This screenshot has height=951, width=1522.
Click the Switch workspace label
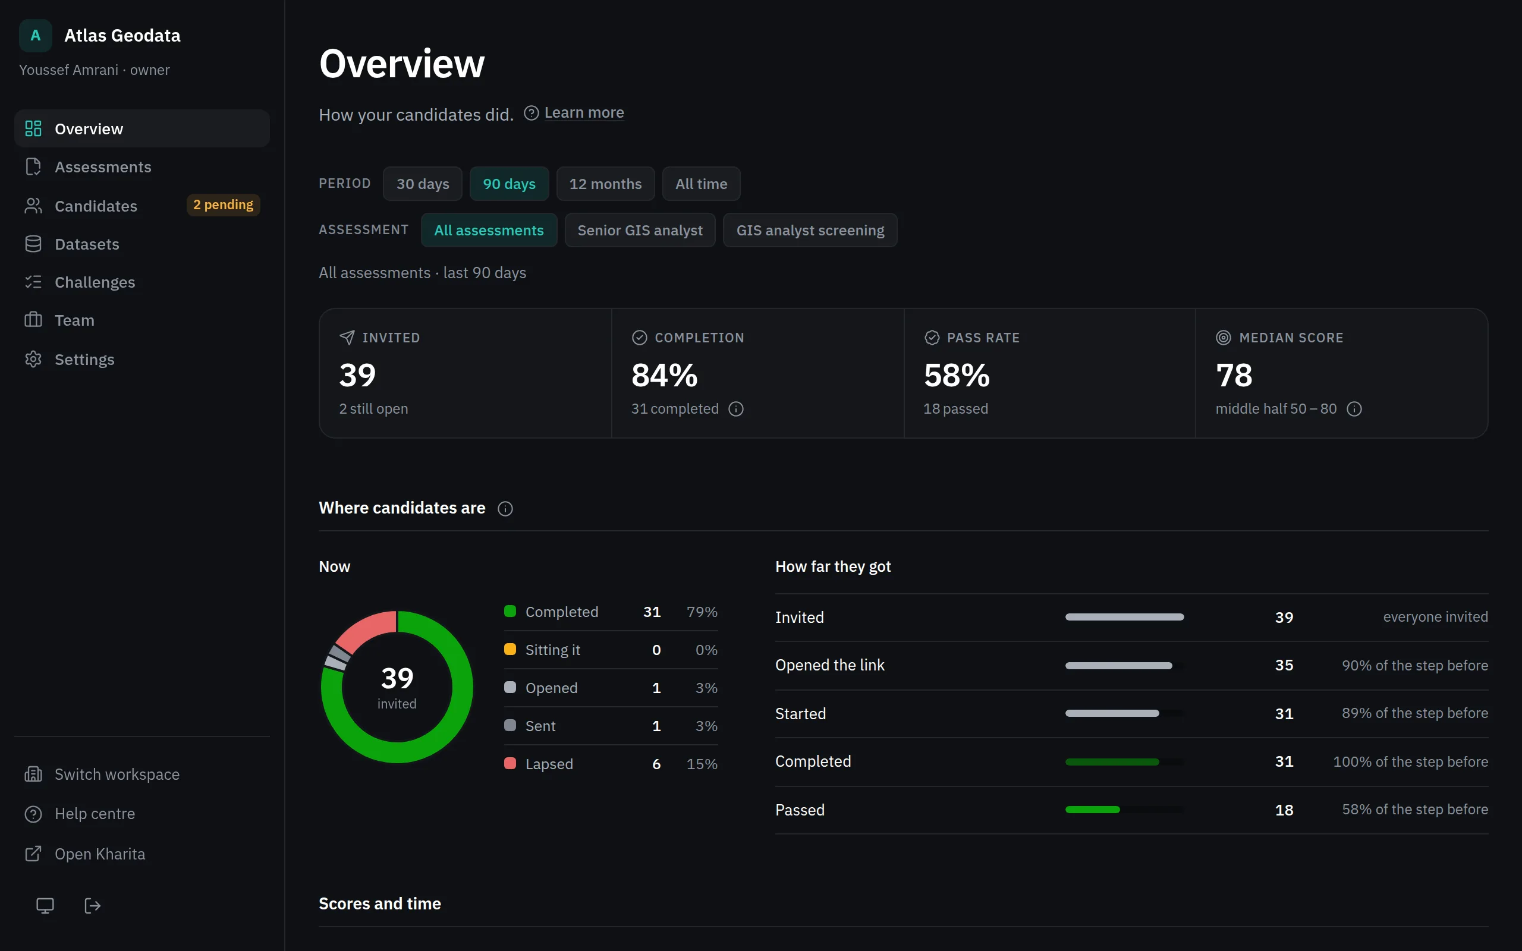point(117,774)
